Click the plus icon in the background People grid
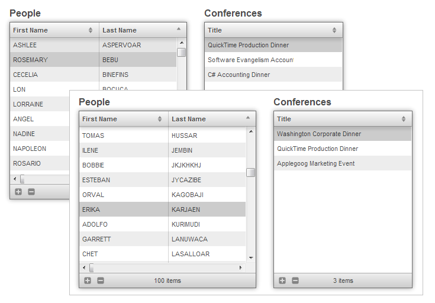Screen dimensions: 435x303 [x=18, y=192]
